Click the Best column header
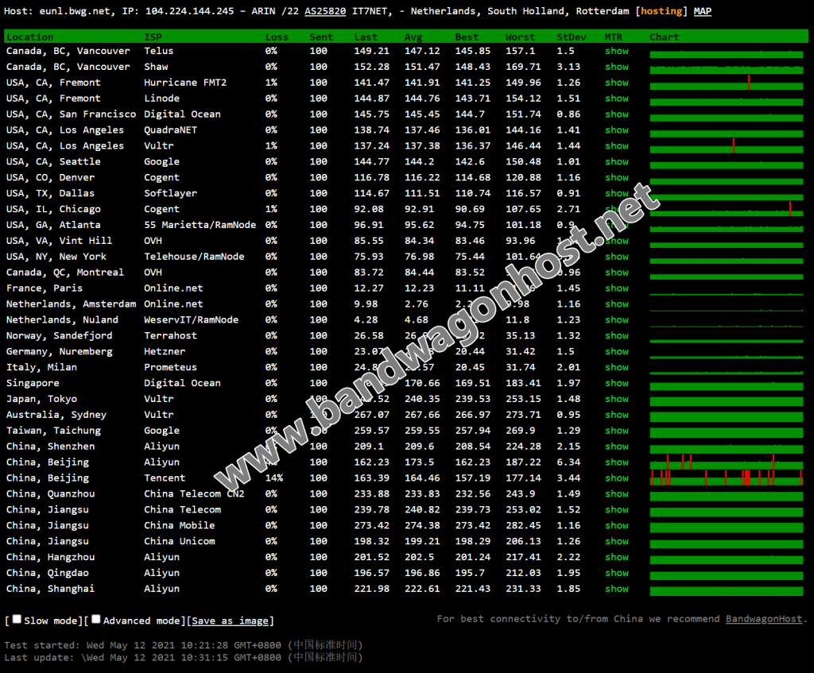The width and height of the screenshot is (814, 673). point(467,37)
